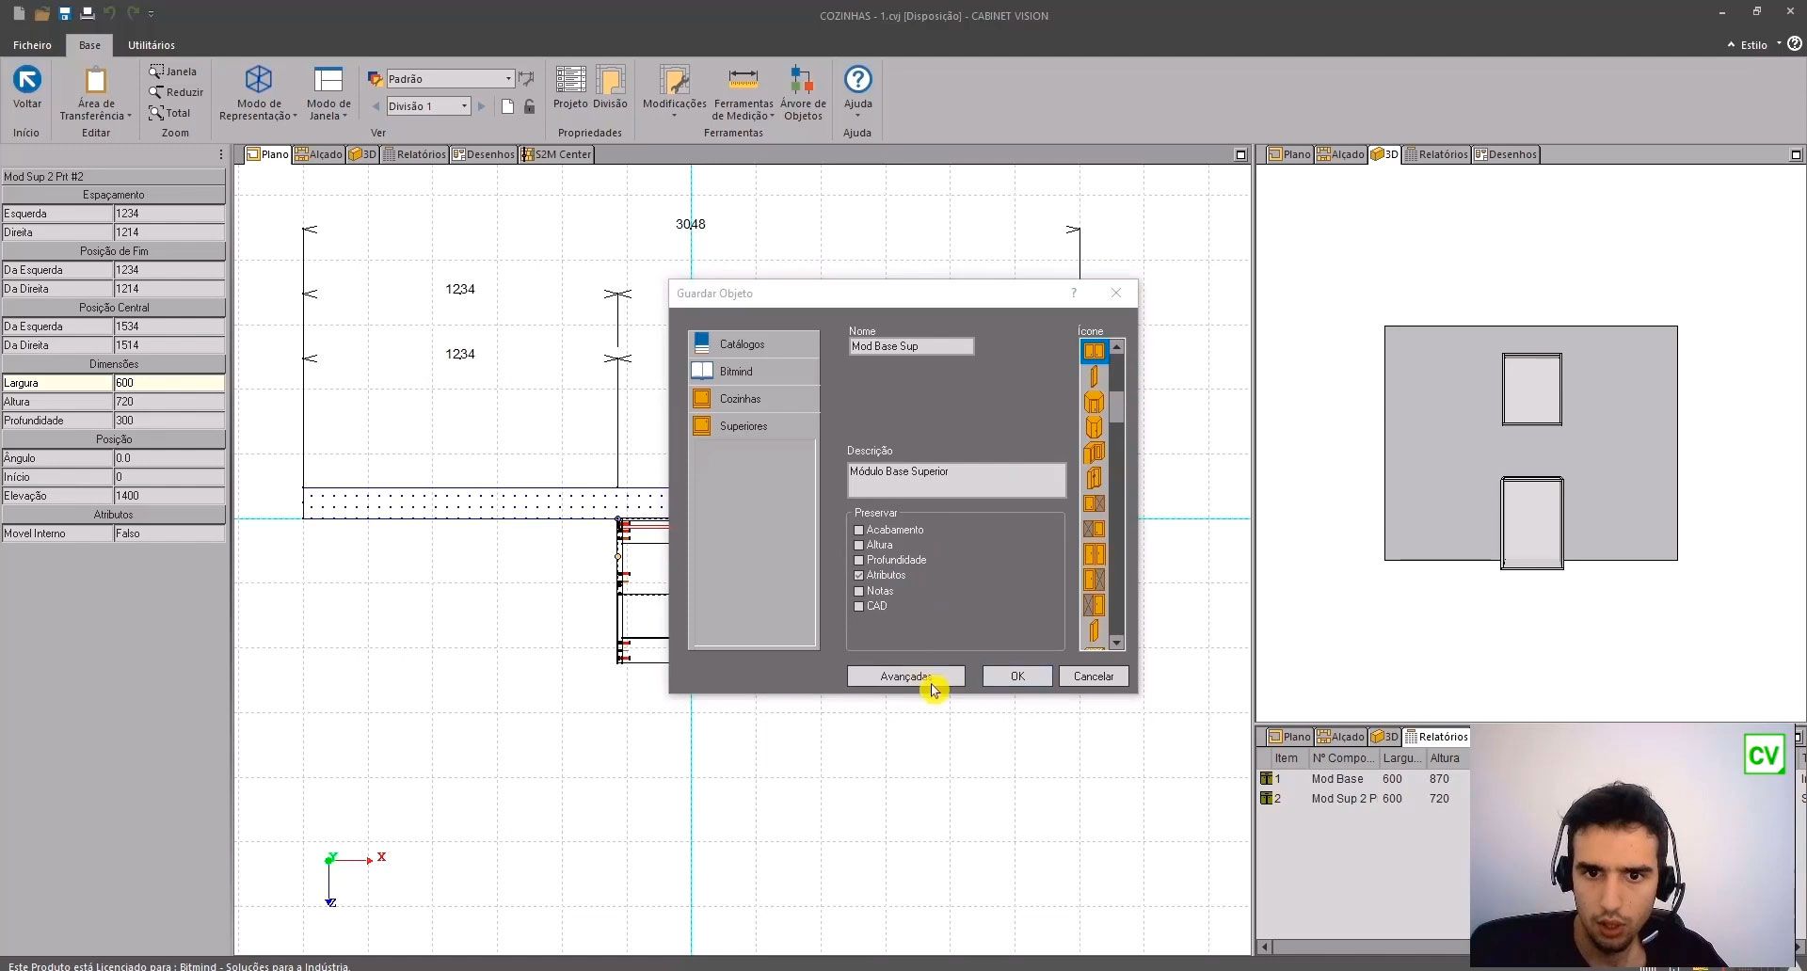
Task: Select the Janela zoom tool
Action: click(x=173, y=72)
